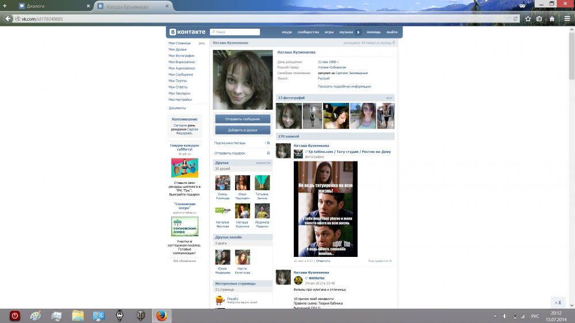Click Показать подробную информацию
Image resolution: width=575 pixels, height=323 pixels.
coord(344,87)
